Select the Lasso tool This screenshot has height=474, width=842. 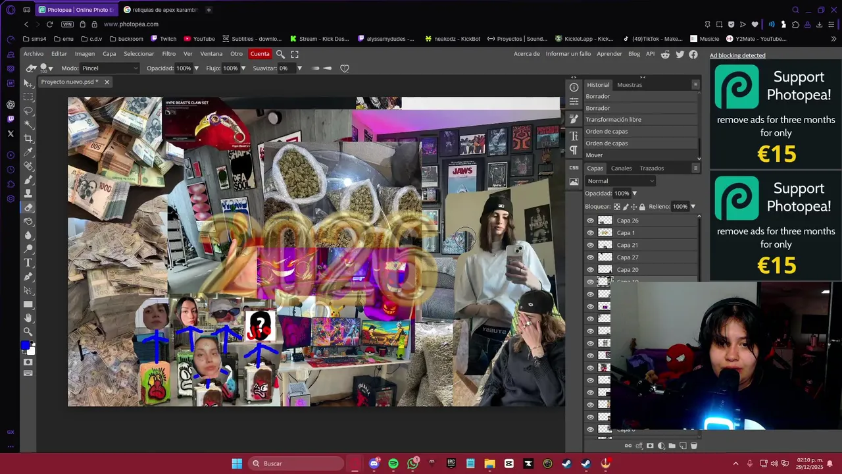[x=28, y=111]
